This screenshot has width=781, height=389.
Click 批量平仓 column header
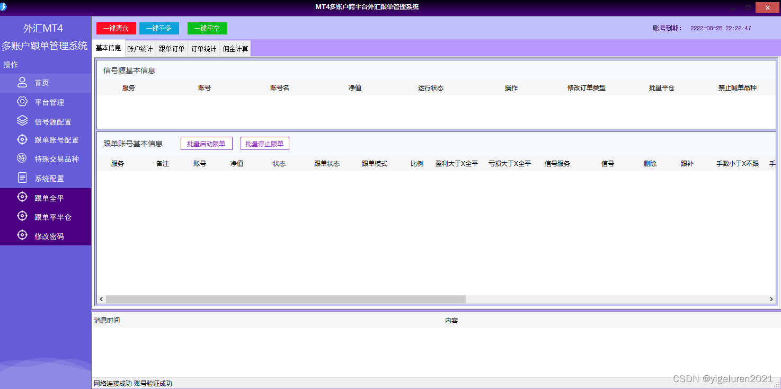[x=661, y=88]
